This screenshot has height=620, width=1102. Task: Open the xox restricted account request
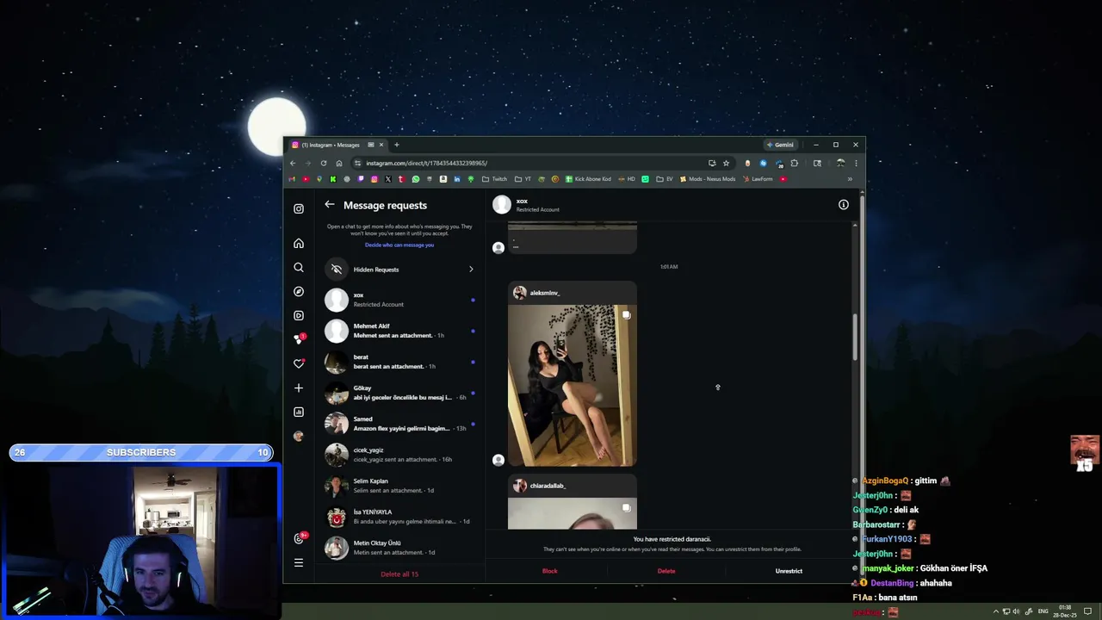click(400, 300)
